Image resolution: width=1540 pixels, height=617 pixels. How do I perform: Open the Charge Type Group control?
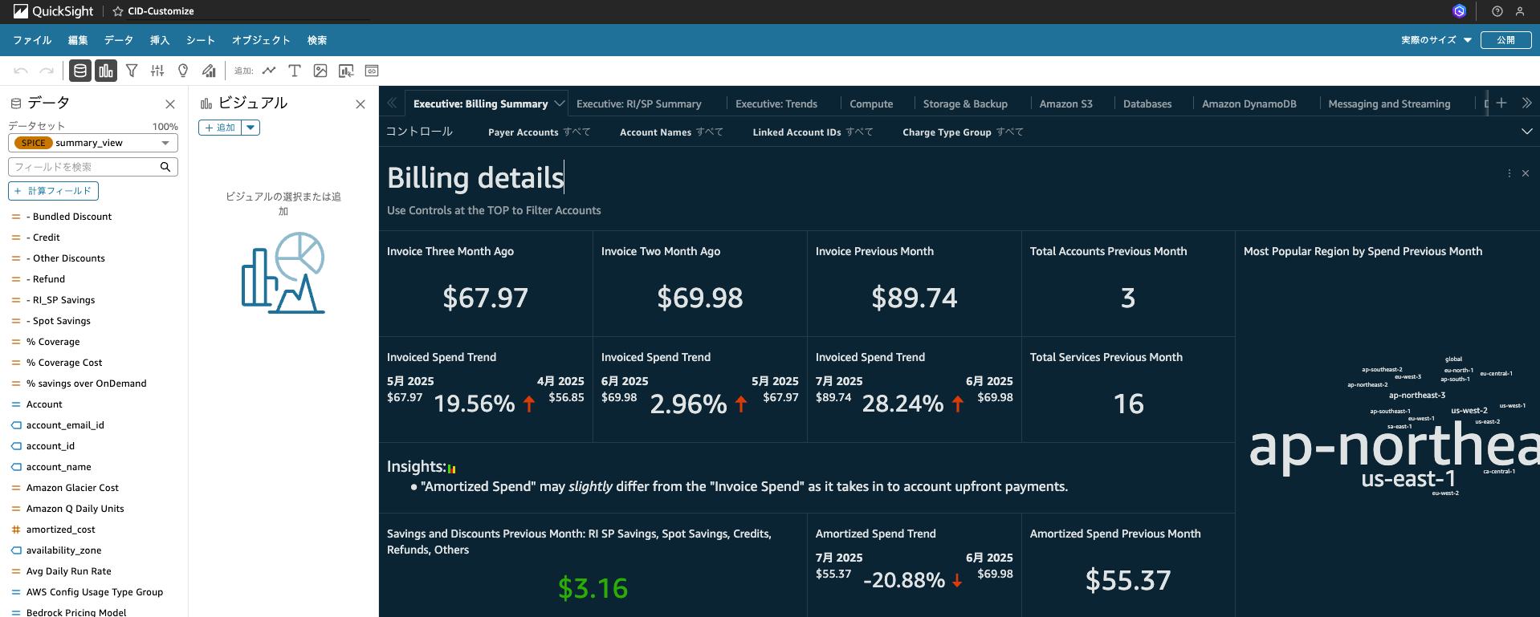coord(963,132)
